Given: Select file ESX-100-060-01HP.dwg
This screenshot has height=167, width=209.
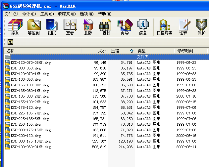Looking at the screenshot, I should click(x=31, y=147).
